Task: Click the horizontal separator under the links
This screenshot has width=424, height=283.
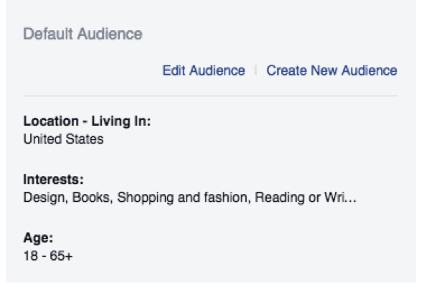Action: click(x=211, y=96)
